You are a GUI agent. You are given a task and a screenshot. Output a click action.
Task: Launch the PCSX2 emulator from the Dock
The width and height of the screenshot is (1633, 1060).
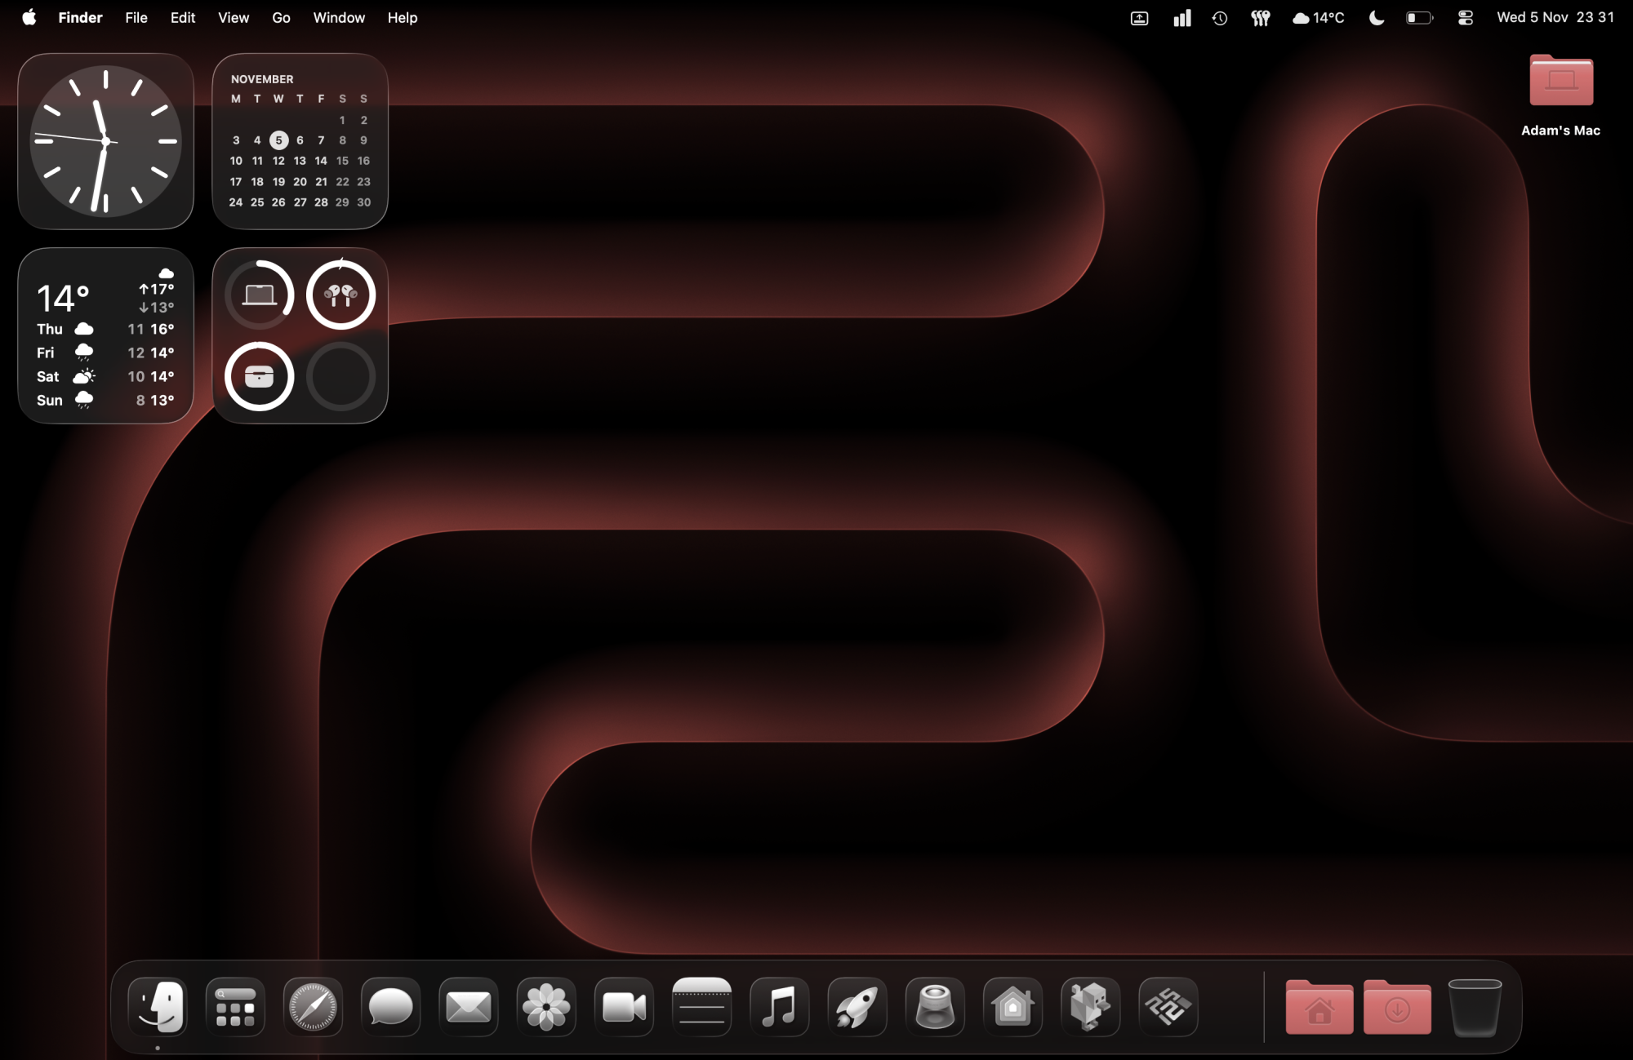click(1168, 1007)
